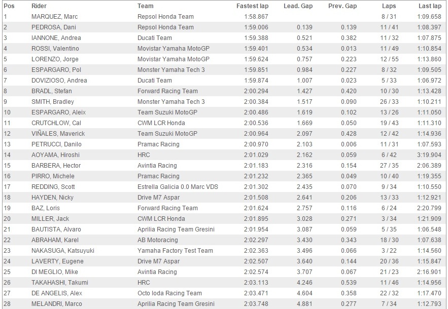This screenshot has width=448, height=309.
Task: Click the Prev. Gap column header
Action: tap(342, 6)
